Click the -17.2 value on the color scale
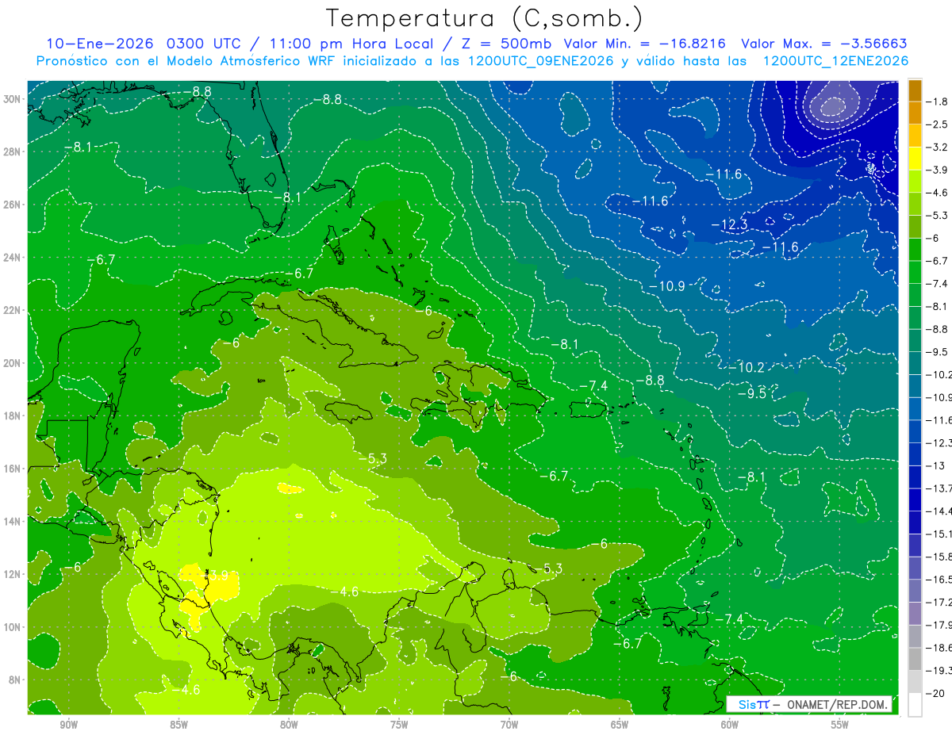The height and width of the screenshot is (735, 952). 939,603
